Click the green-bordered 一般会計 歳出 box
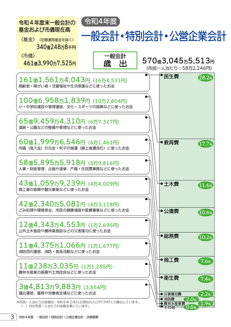The height and width of the screenshot is (327, 231). pyautogui.click(x=115, y=60)
